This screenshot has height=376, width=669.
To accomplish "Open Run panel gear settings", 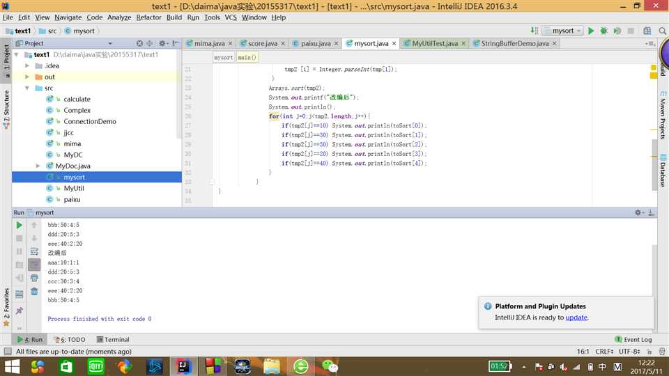I will [x=638, y=212].
